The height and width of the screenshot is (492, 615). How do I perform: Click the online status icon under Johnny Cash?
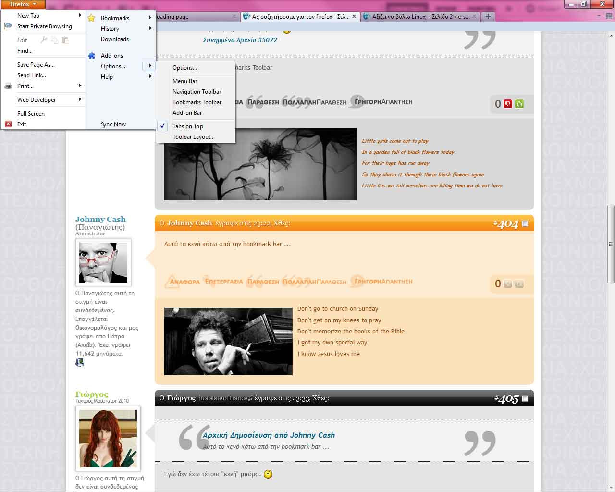pyautogui.click(x=80, y=363)
